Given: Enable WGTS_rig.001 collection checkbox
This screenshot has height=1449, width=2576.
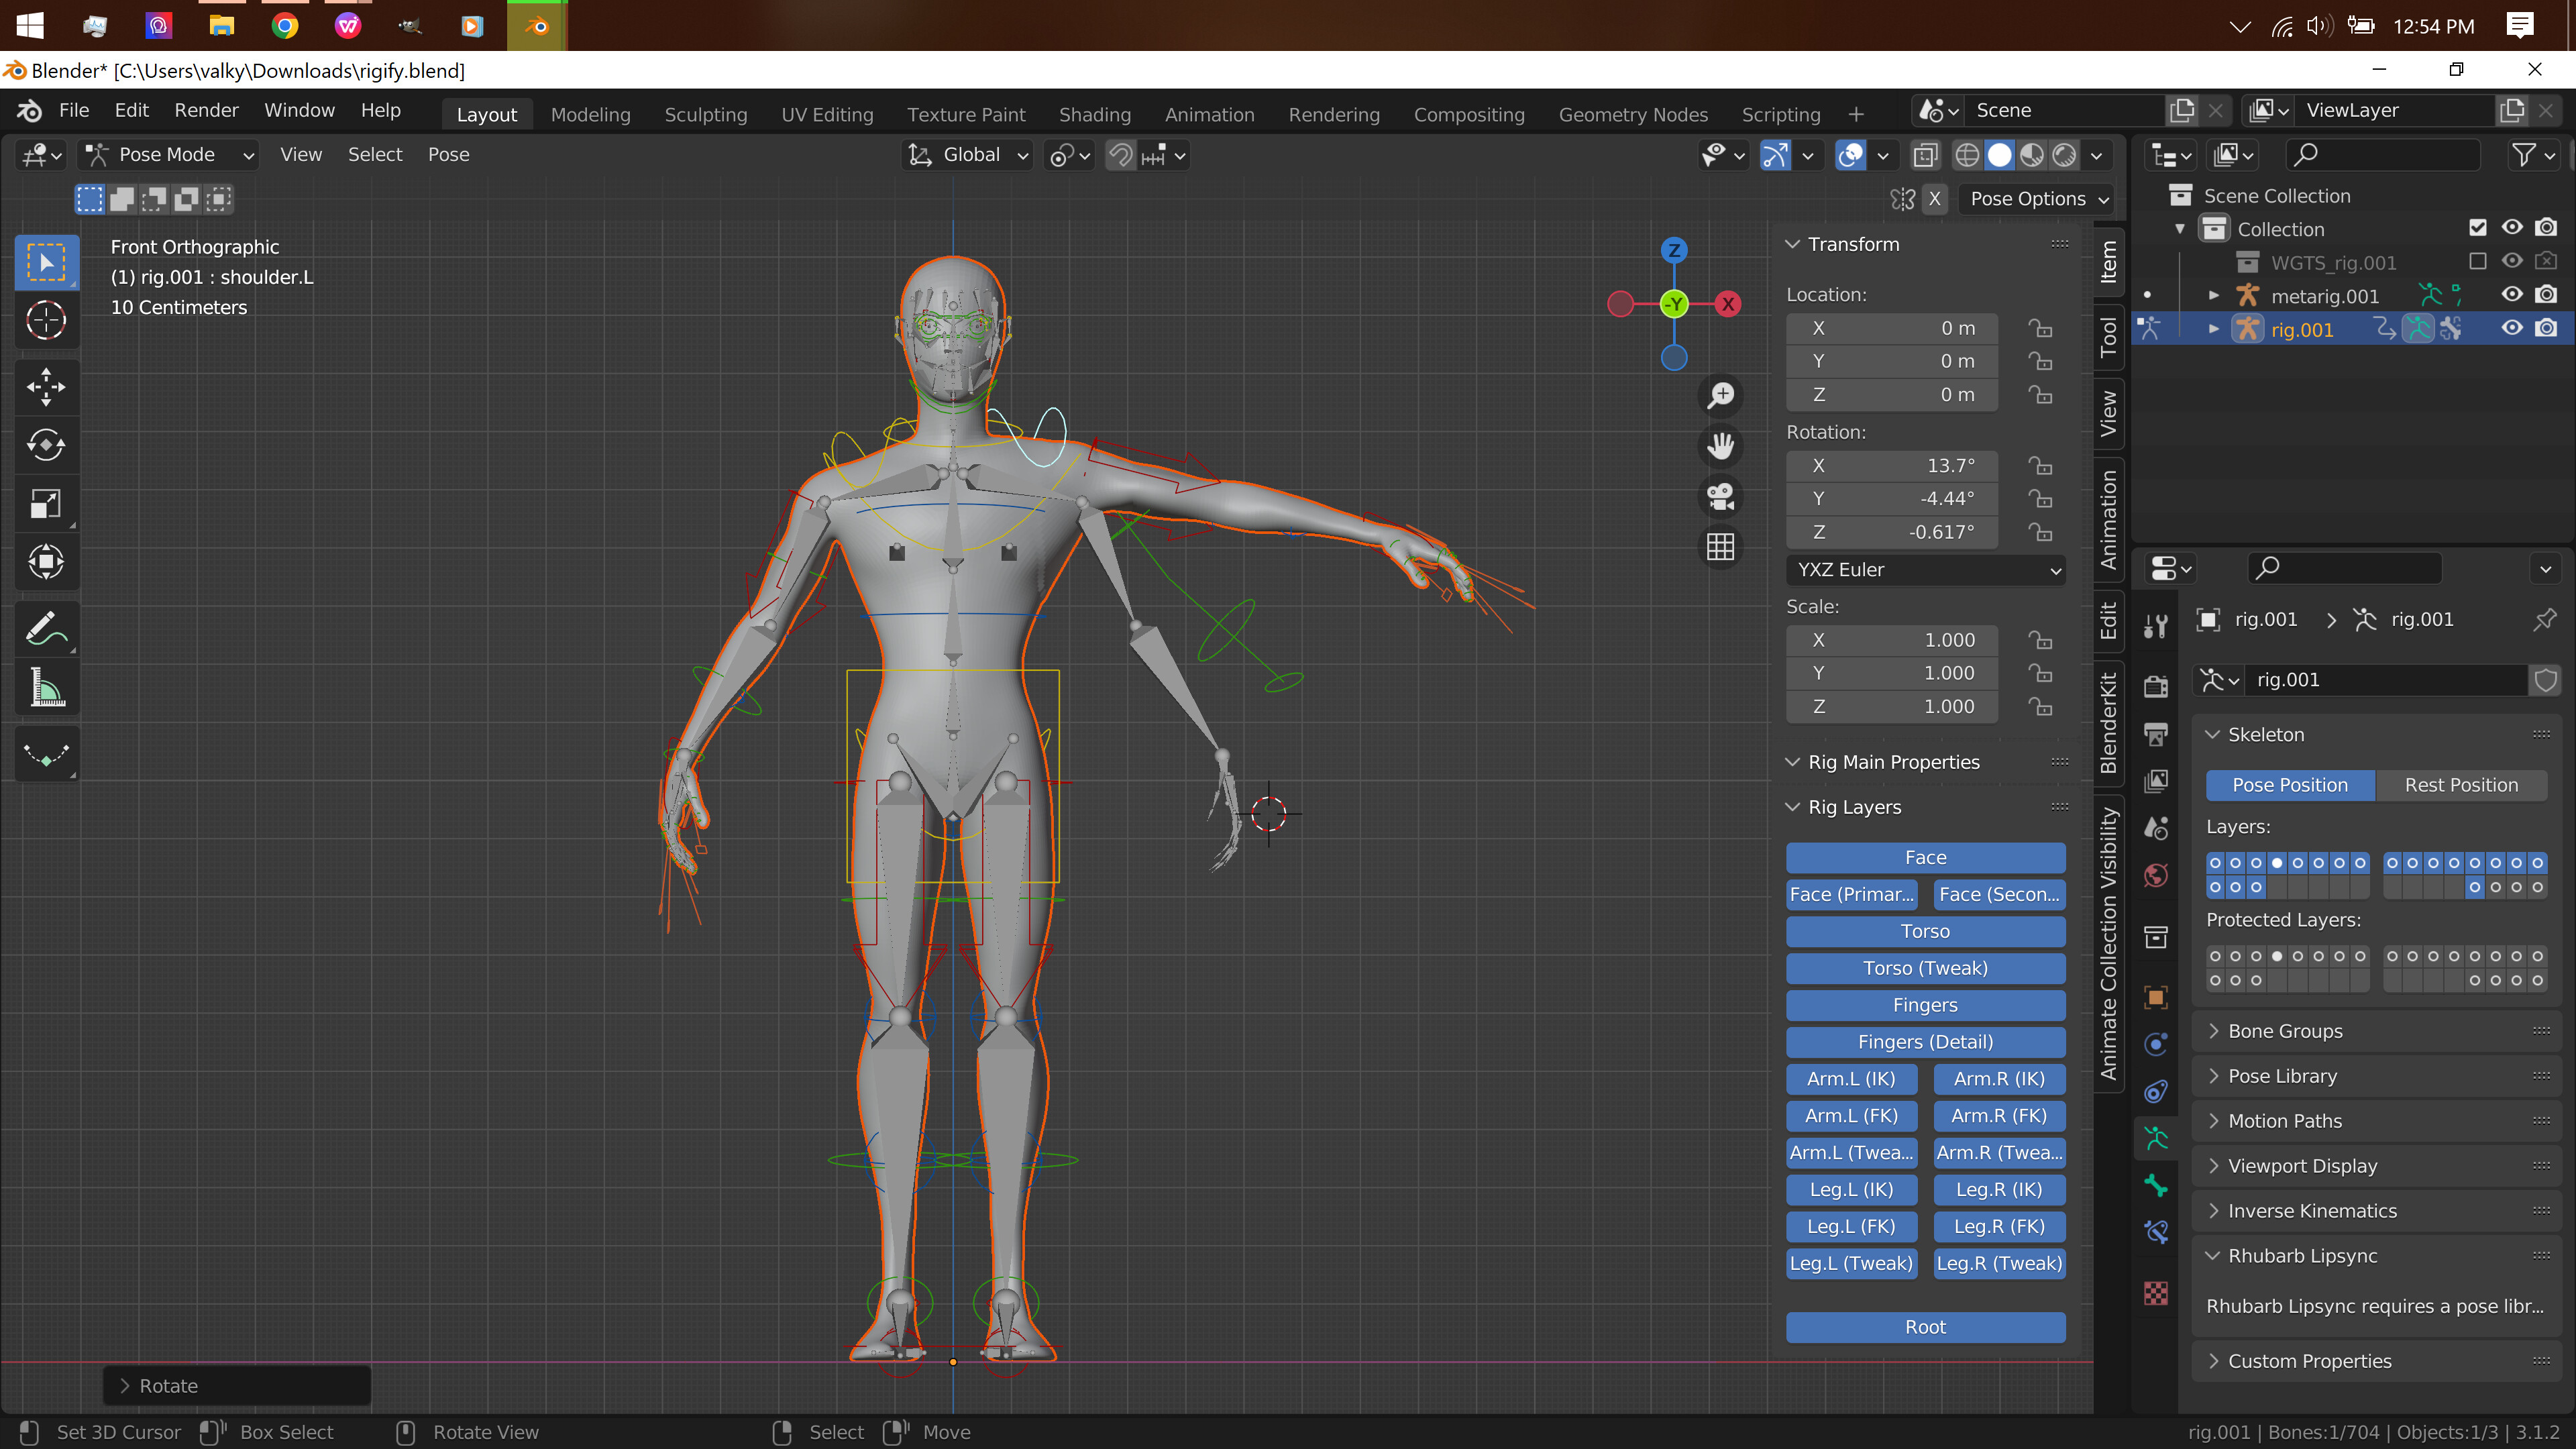Looking at the screenshot, I should pyautogui.click(x=2478, y=262).
